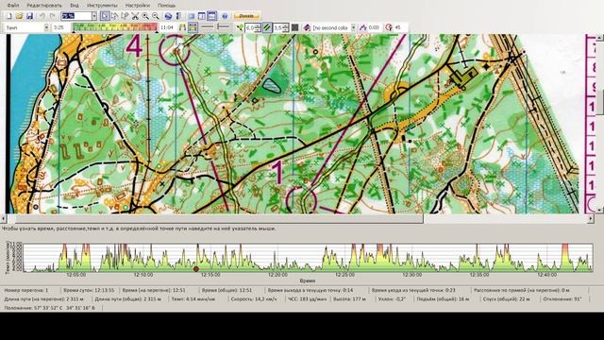Click the 'Время суток: 12:13:55' status entry
The image size is (604, 340).
89,290
